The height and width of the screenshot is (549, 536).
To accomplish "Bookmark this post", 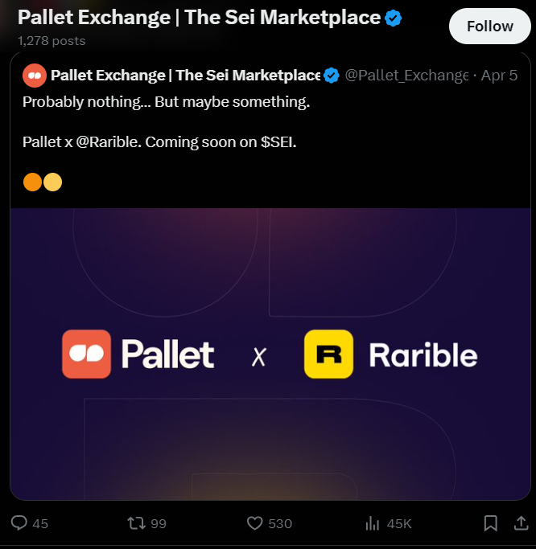I will 490,523.
